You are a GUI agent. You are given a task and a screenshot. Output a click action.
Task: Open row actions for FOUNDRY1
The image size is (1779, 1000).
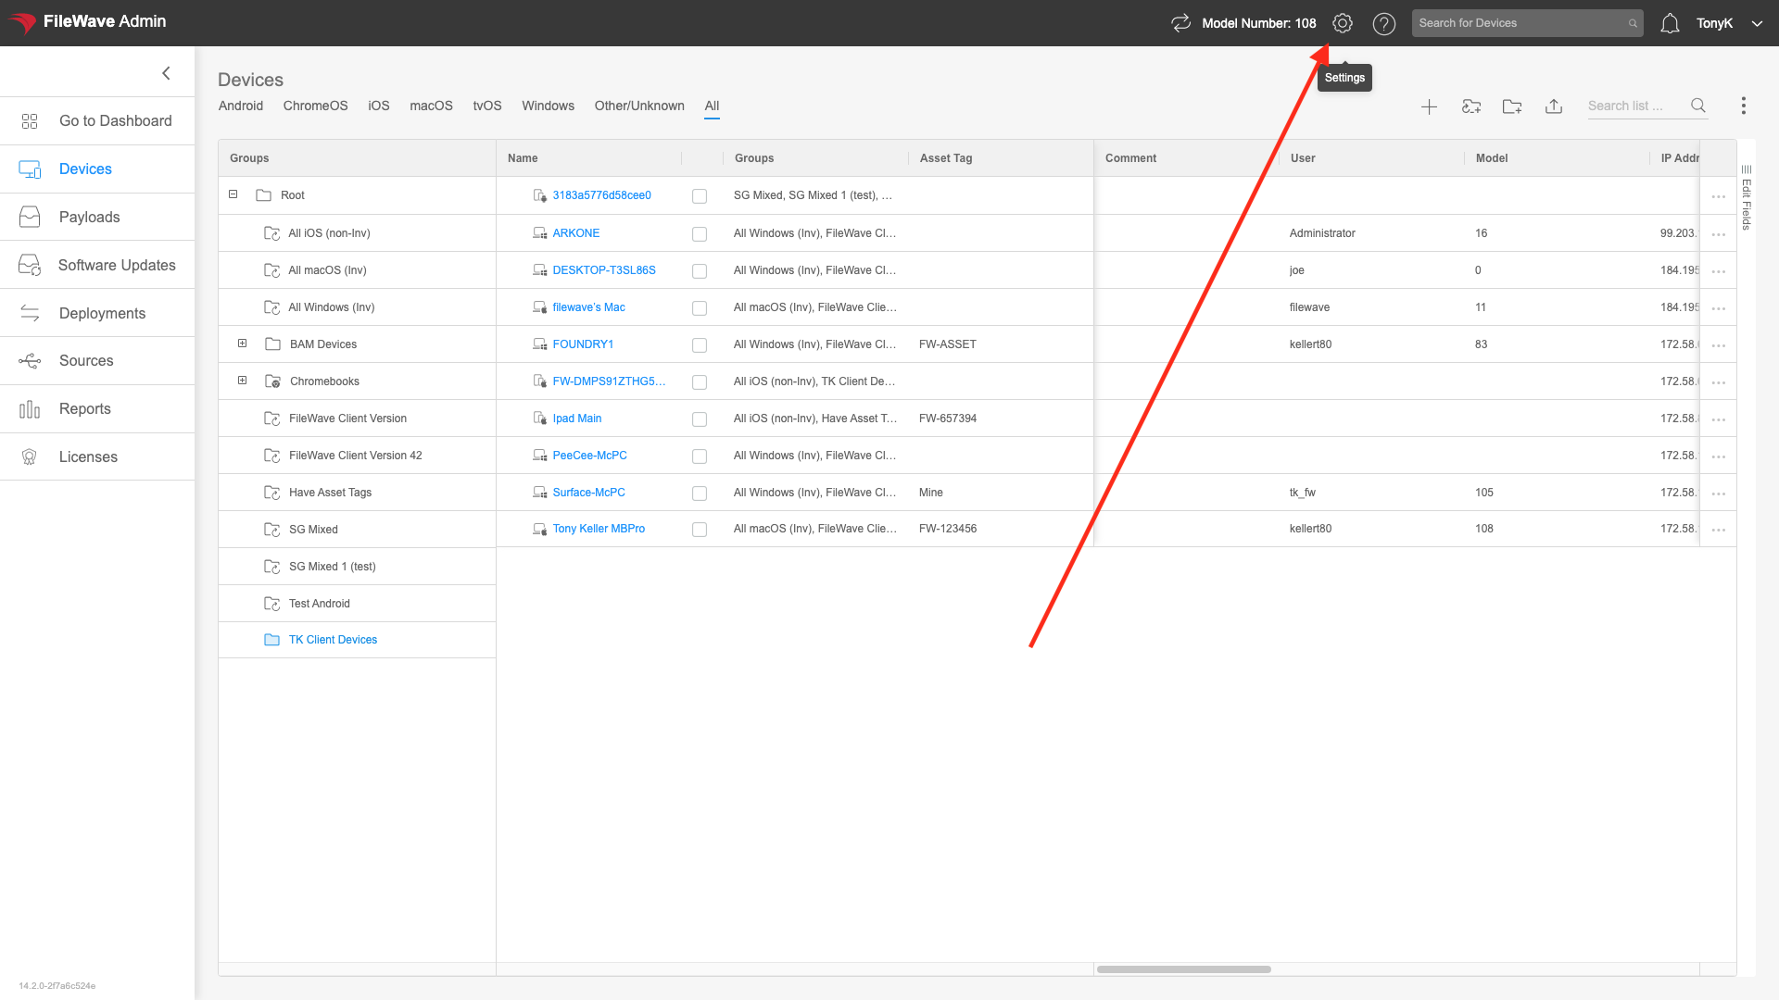coord(1719,345)
